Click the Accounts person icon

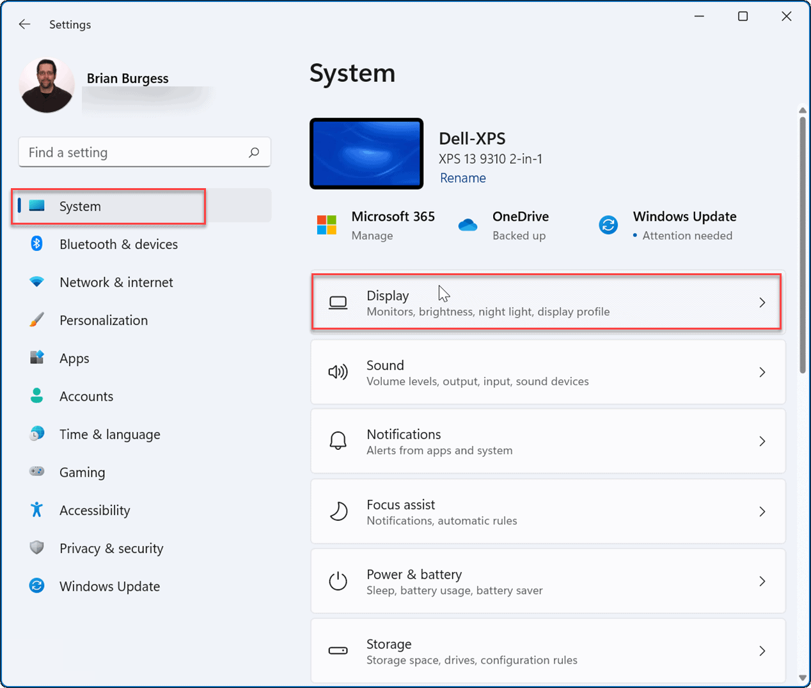(x=37, y=396)
